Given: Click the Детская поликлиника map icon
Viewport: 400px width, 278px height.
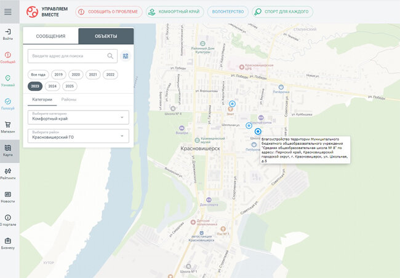Looking at the screenshot, I should coord(193,222).
